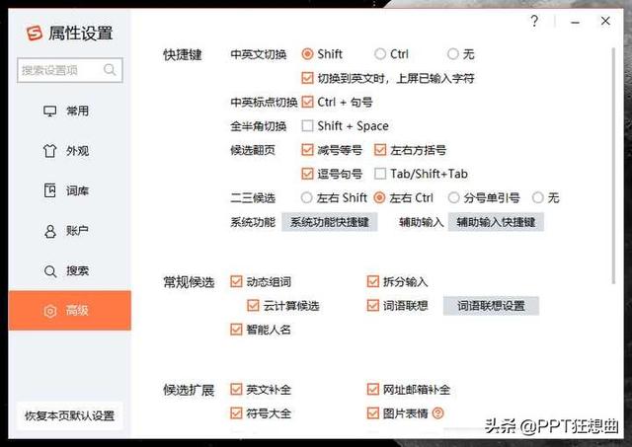Screen dimensions: 632x447
Task: Select the 账户 person icon in sidebar
Action: tap(50, 231)
